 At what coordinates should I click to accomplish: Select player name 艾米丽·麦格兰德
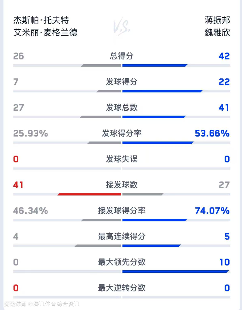[x=45, y=32]
